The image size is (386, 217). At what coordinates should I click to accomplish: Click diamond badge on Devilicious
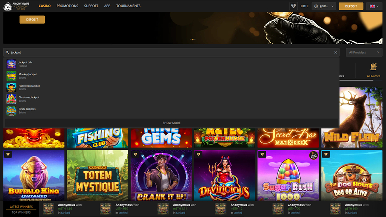(198, 154)
